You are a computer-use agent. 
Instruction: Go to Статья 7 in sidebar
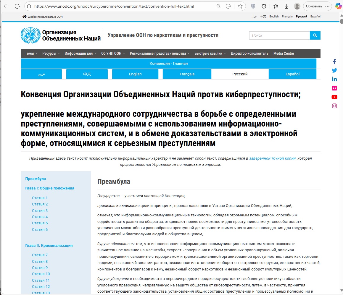click(40, 255)
